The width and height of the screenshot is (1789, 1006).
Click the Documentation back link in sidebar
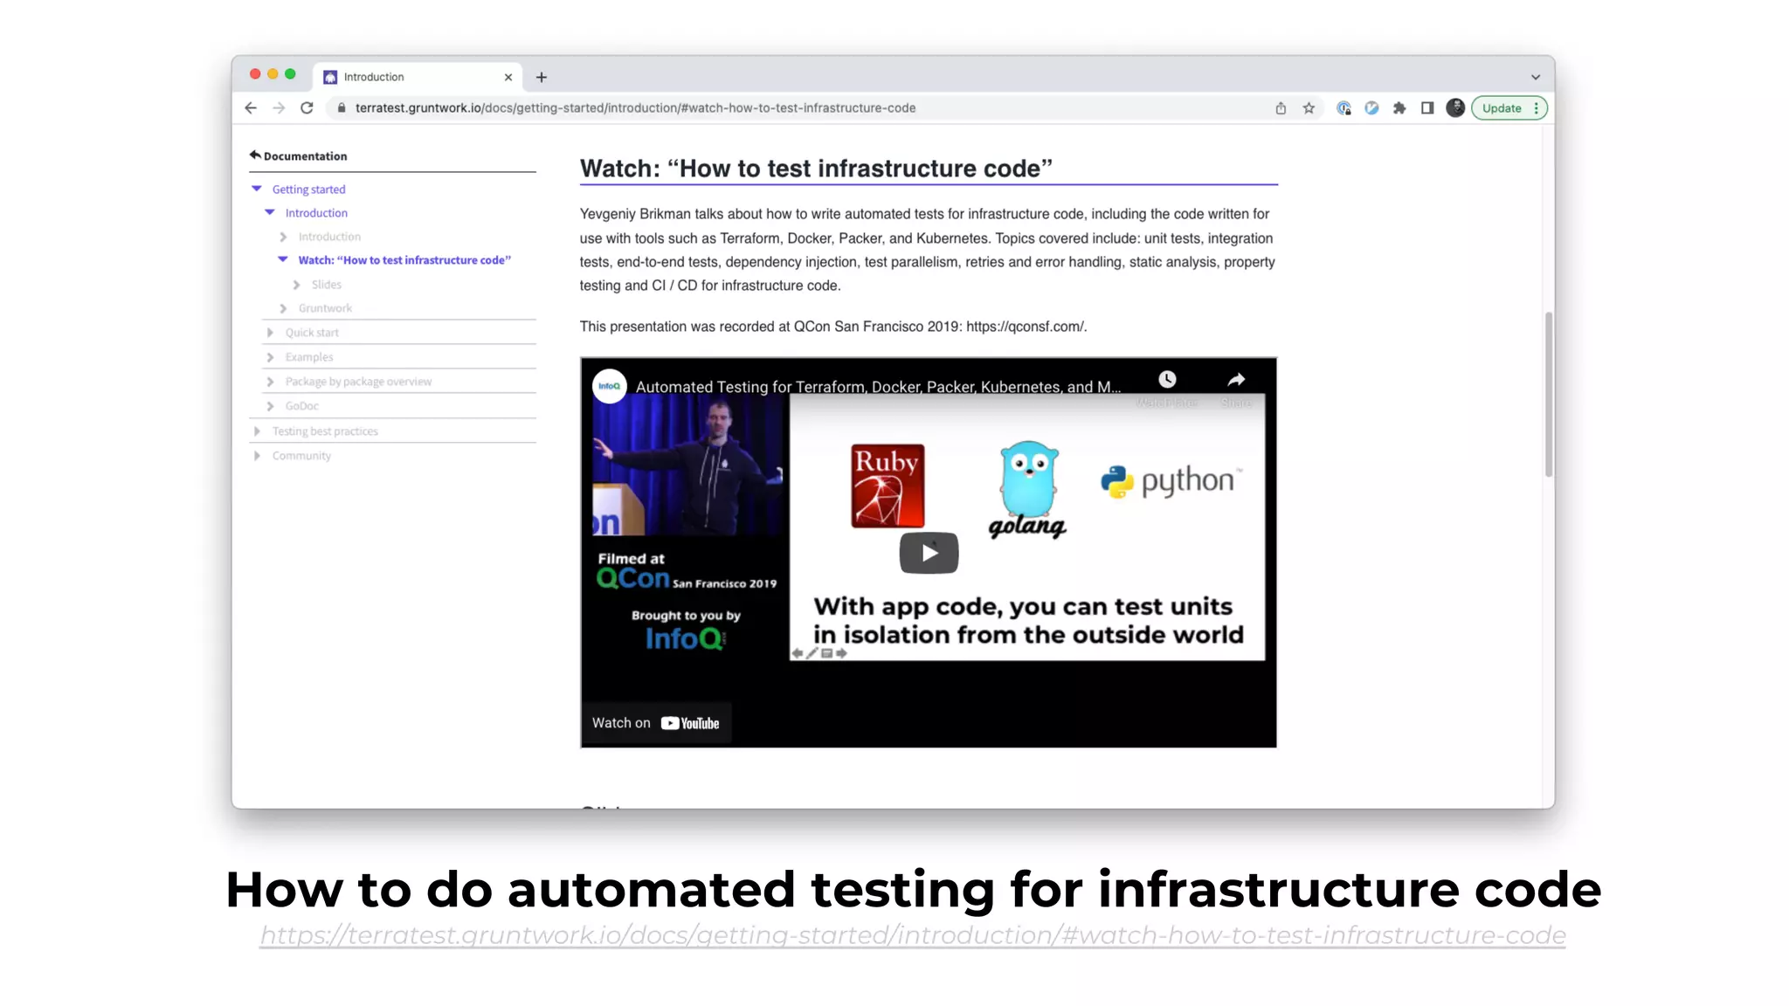tap(298, 155)
